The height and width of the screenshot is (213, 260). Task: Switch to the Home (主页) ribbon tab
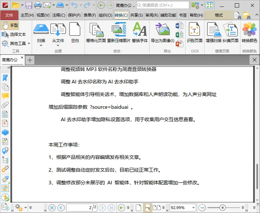[x=27, y=15]
